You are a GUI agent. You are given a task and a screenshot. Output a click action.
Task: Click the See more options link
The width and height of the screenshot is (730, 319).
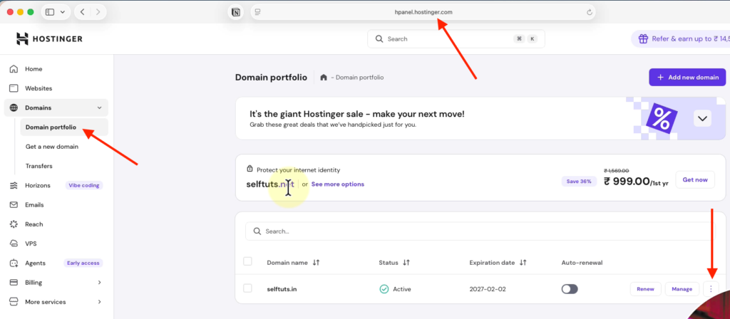pos(337,184)
